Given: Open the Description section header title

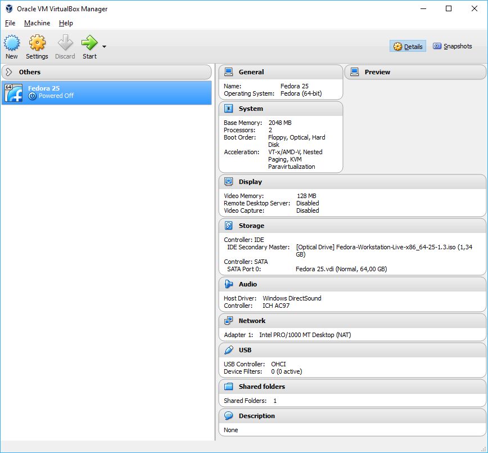Looking at the screenshot, I should [x=257, y=416].
